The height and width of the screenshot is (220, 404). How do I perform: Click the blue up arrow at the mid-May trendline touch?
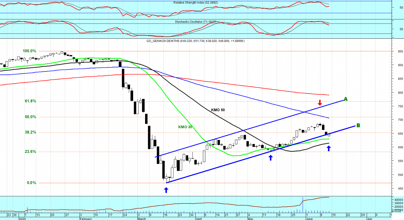(x=271, y=158)
